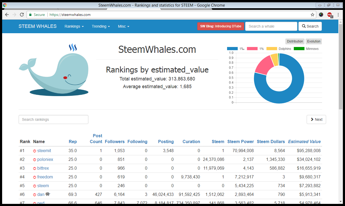Click 9,738,430 curation value for freedom

pyautogui.click(x=190, y=177)
